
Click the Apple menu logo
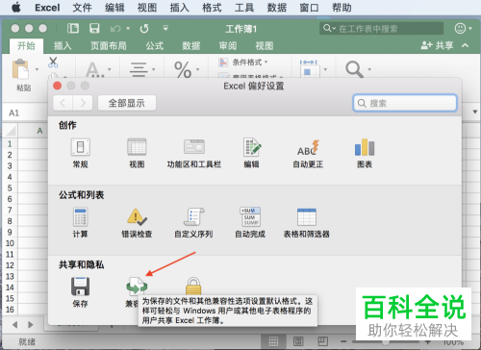click(16, 7)
